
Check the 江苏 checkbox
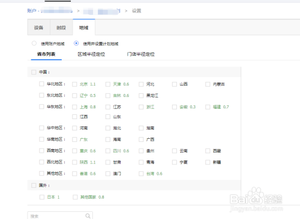[x=108, y=107]
